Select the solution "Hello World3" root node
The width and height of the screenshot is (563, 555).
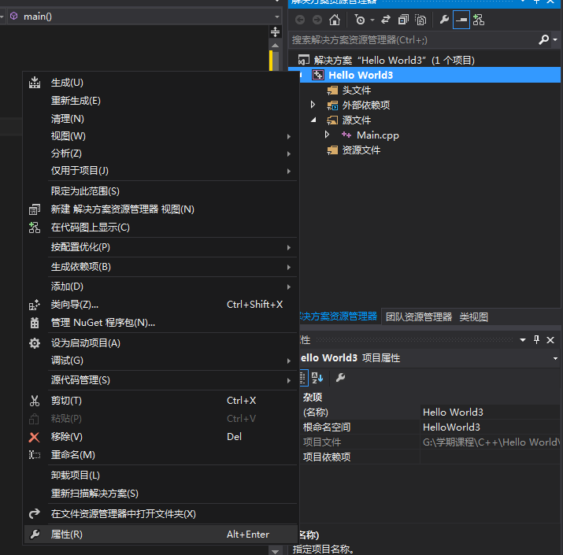coord(394,60)
